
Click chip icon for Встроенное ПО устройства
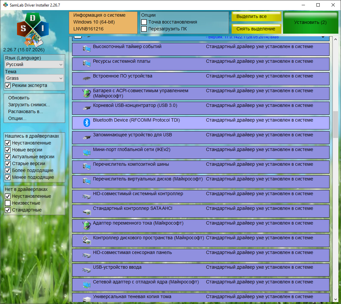pos(86,78)
